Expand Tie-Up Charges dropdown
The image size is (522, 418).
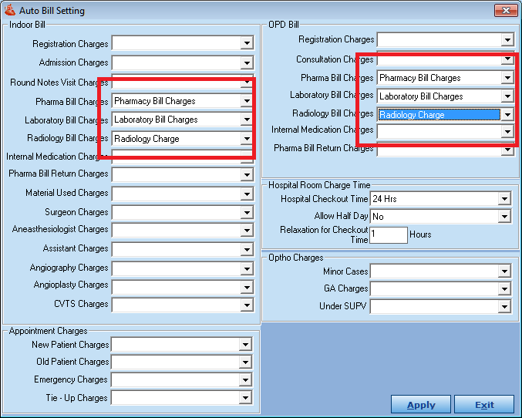(x=247, y=399)
